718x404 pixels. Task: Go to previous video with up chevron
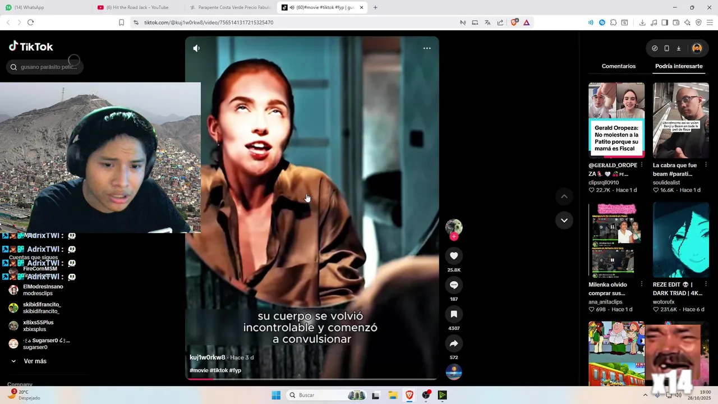[564, 196]
